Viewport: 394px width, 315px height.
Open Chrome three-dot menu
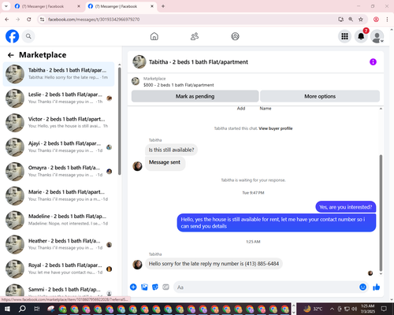coord(387,20)
